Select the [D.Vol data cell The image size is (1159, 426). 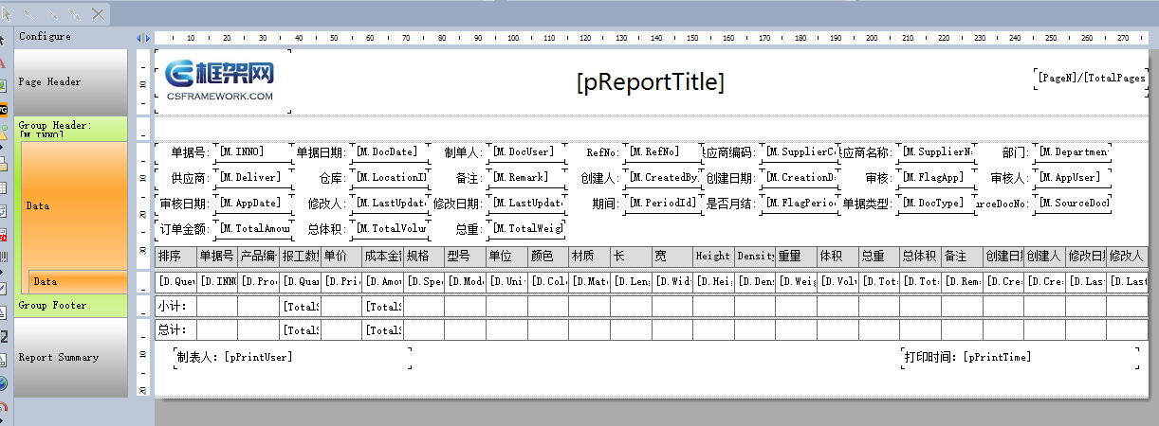point(838,281)
